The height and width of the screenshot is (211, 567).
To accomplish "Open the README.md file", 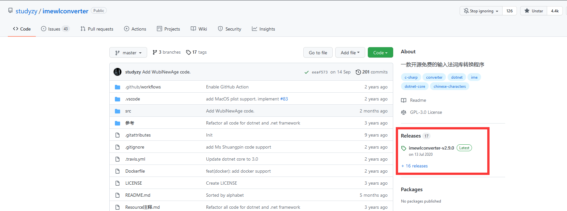I will [x=138, y=195].
